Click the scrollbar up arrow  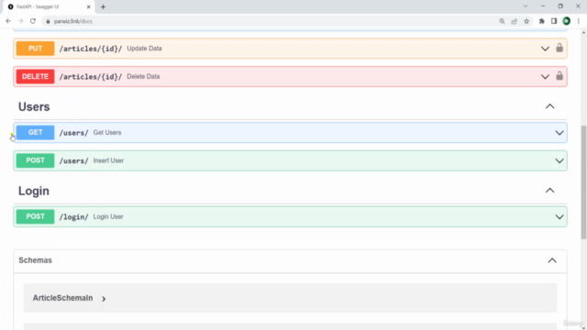[583, 33]
